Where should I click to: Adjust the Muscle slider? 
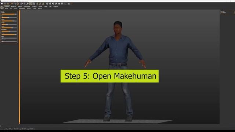(x=9, y=21)
